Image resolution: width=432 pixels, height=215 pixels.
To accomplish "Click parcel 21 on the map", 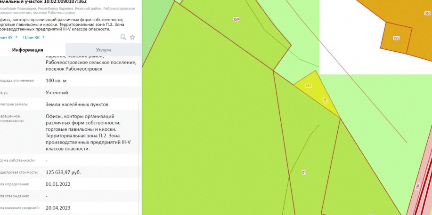I will pyautogui.click(x=304, y=173).
